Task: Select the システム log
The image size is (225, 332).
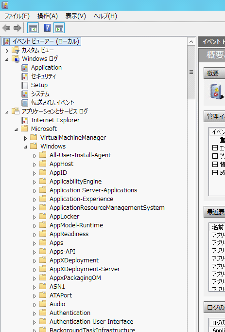Action: [40, 94]
